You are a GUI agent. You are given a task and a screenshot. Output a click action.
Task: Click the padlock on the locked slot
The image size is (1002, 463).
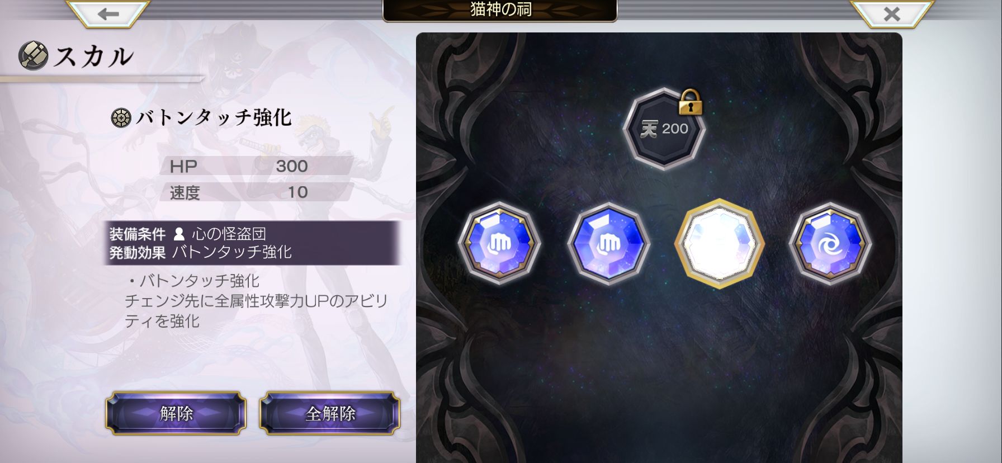[x=691, y=102]
